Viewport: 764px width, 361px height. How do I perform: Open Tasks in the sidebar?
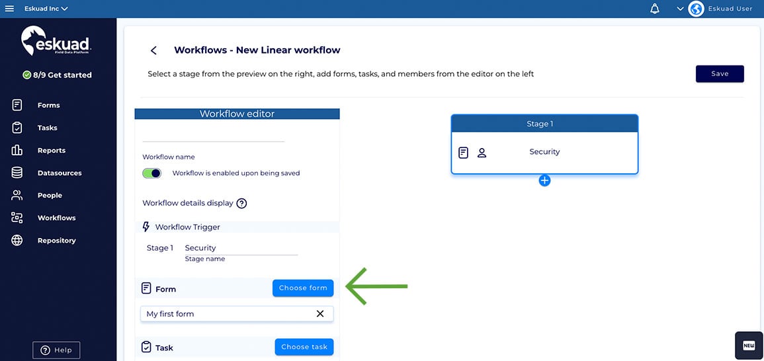(47, 128)
